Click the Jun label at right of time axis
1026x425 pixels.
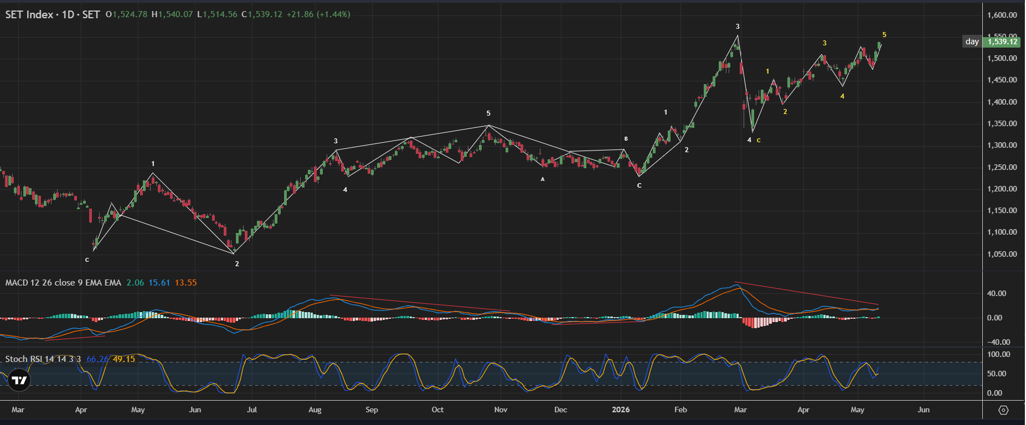924,410
